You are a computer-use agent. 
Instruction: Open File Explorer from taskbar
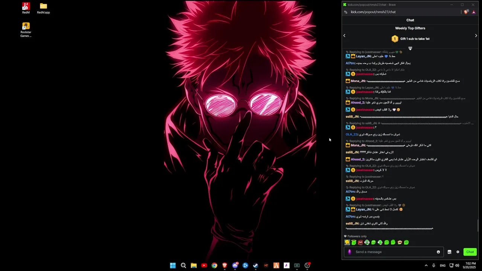click(194, 265)
